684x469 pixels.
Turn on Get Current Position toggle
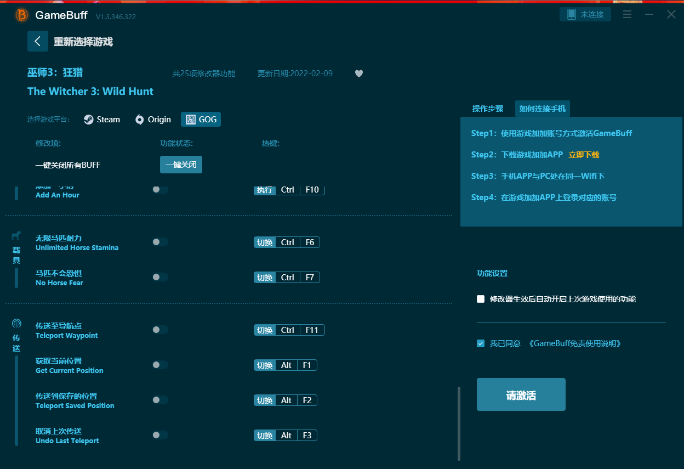[160, 365]
